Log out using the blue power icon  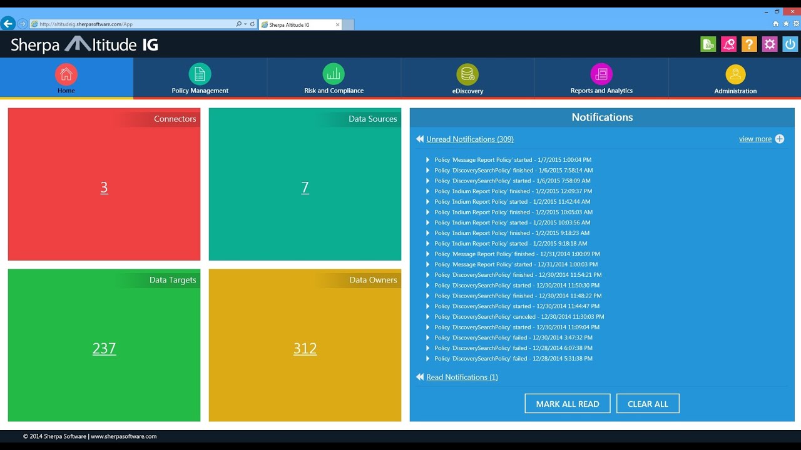(790, 44)
